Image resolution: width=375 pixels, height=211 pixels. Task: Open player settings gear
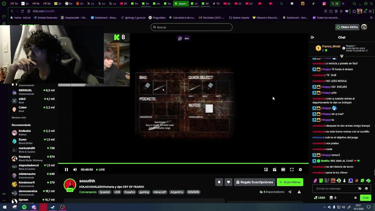tap(300, 169)
